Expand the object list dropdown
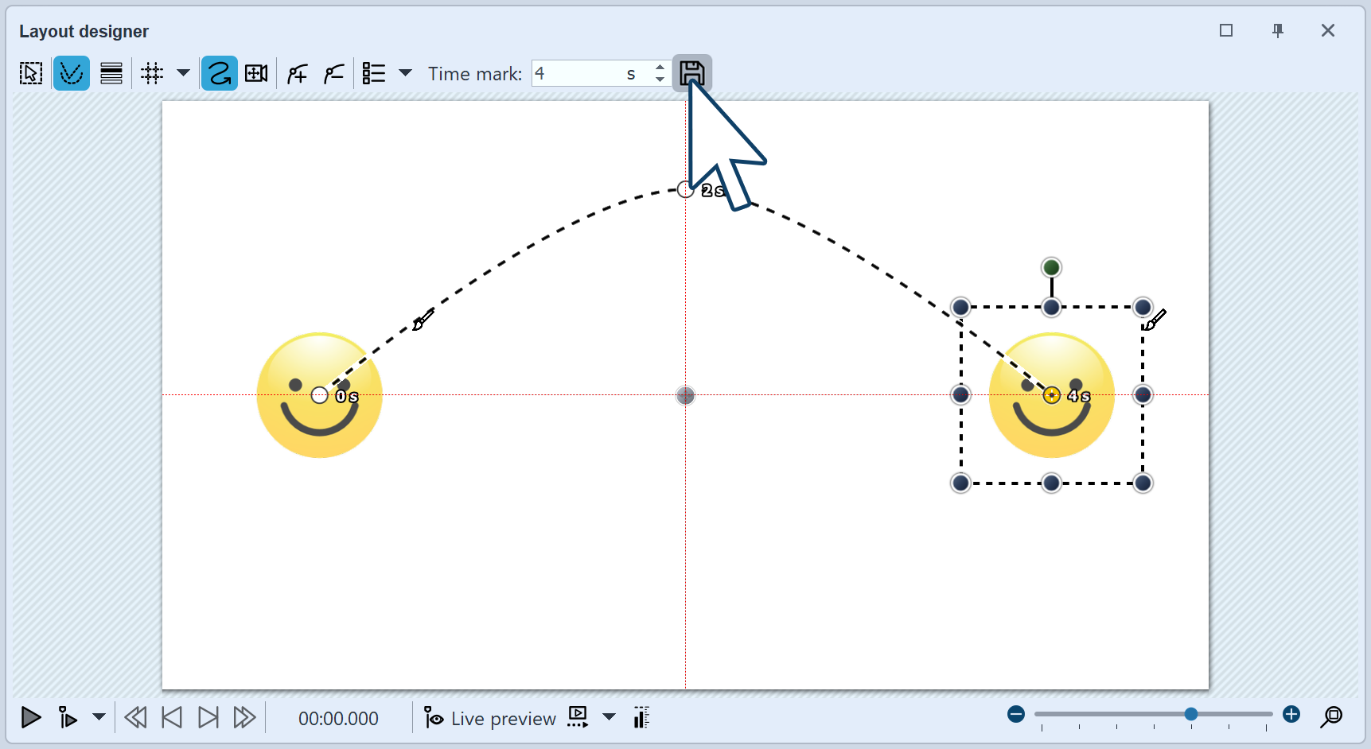The height and width of the screenshot is (749, 1371). pyautogui.click(x=406, y=72)
